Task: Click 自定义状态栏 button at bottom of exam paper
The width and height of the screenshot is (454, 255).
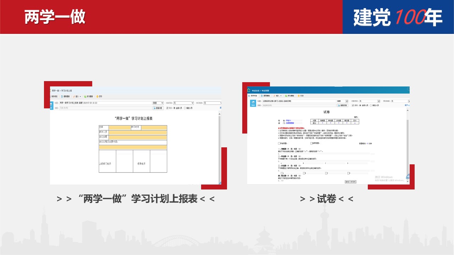Action: [x=350, y=182]
